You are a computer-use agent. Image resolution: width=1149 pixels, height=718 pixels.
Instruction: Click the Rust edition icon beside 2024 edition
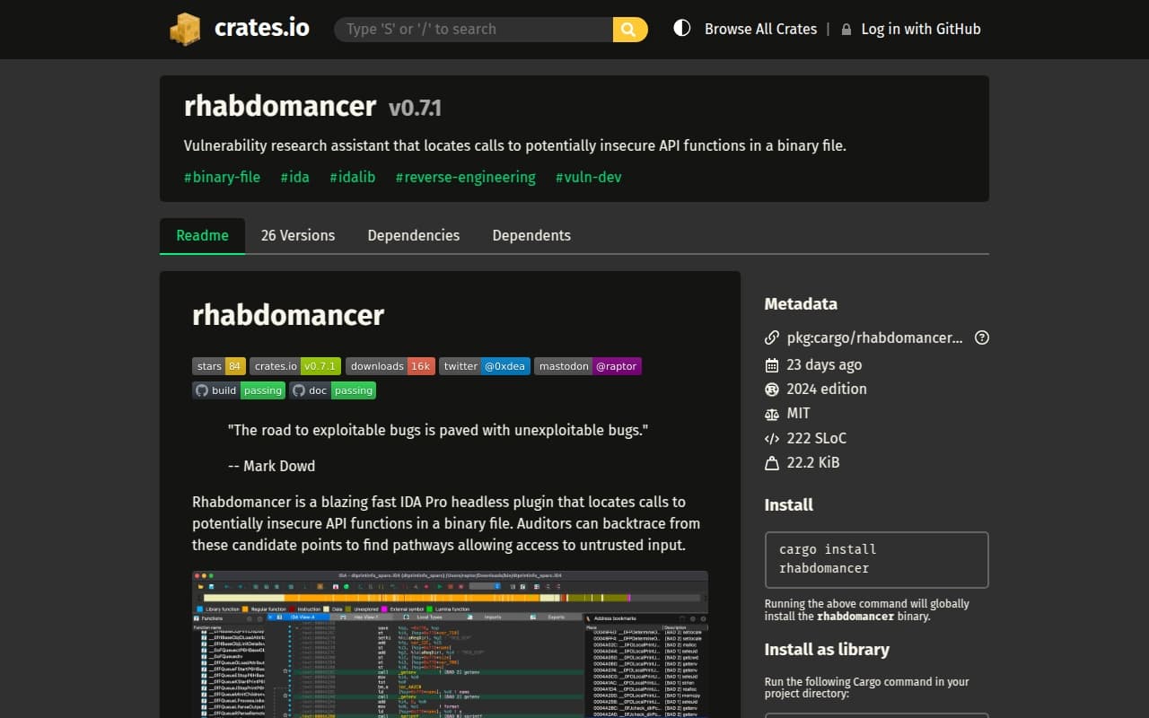coord(772,389)
